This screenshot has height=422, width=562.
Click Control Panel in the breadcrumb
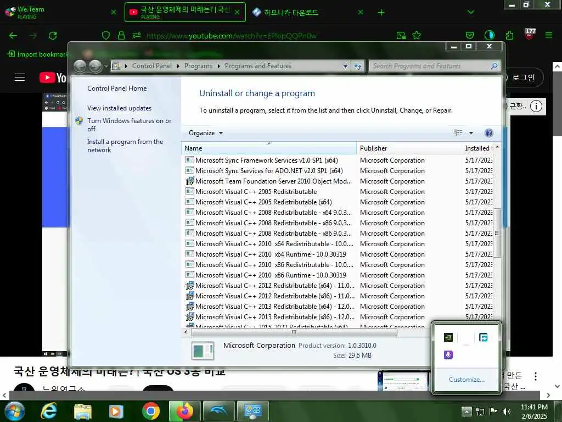(151, 66)
